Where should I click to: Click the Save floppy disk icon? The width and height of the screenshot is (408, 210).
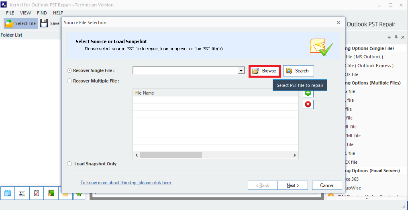pyautogui.click(x=44, y=23)
